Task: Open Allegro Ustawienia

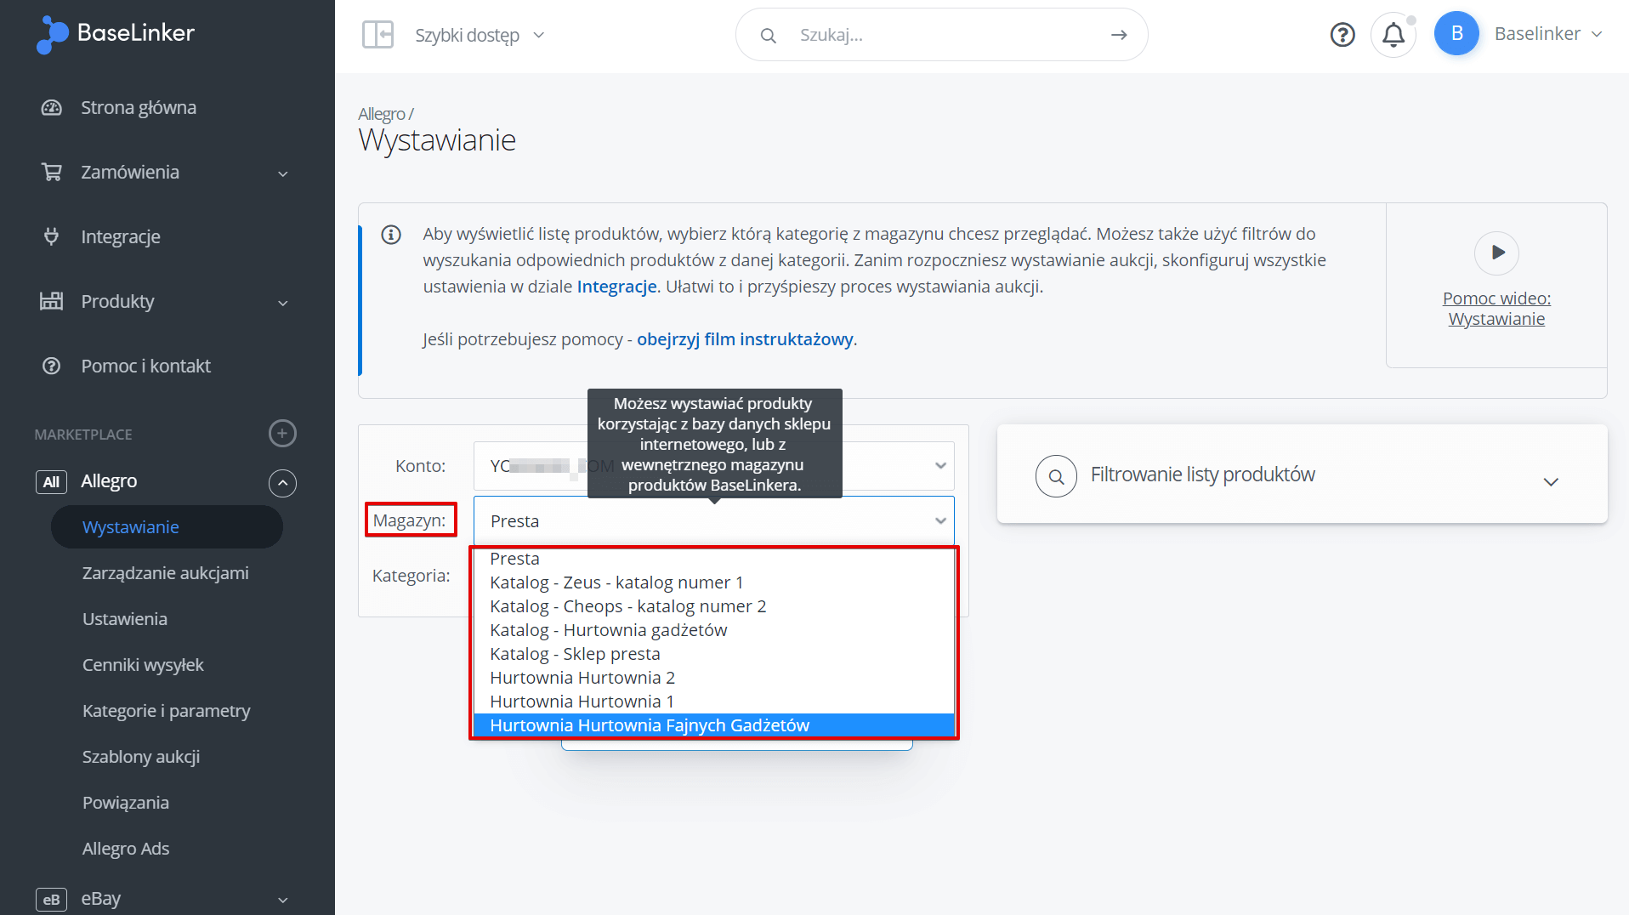Action: 125,619
